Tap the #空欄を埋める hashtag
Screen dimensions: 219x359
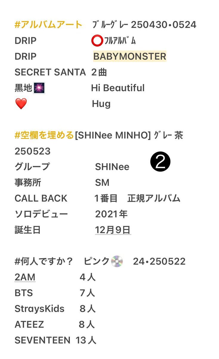pyautogui.click(x=44, y=136)
